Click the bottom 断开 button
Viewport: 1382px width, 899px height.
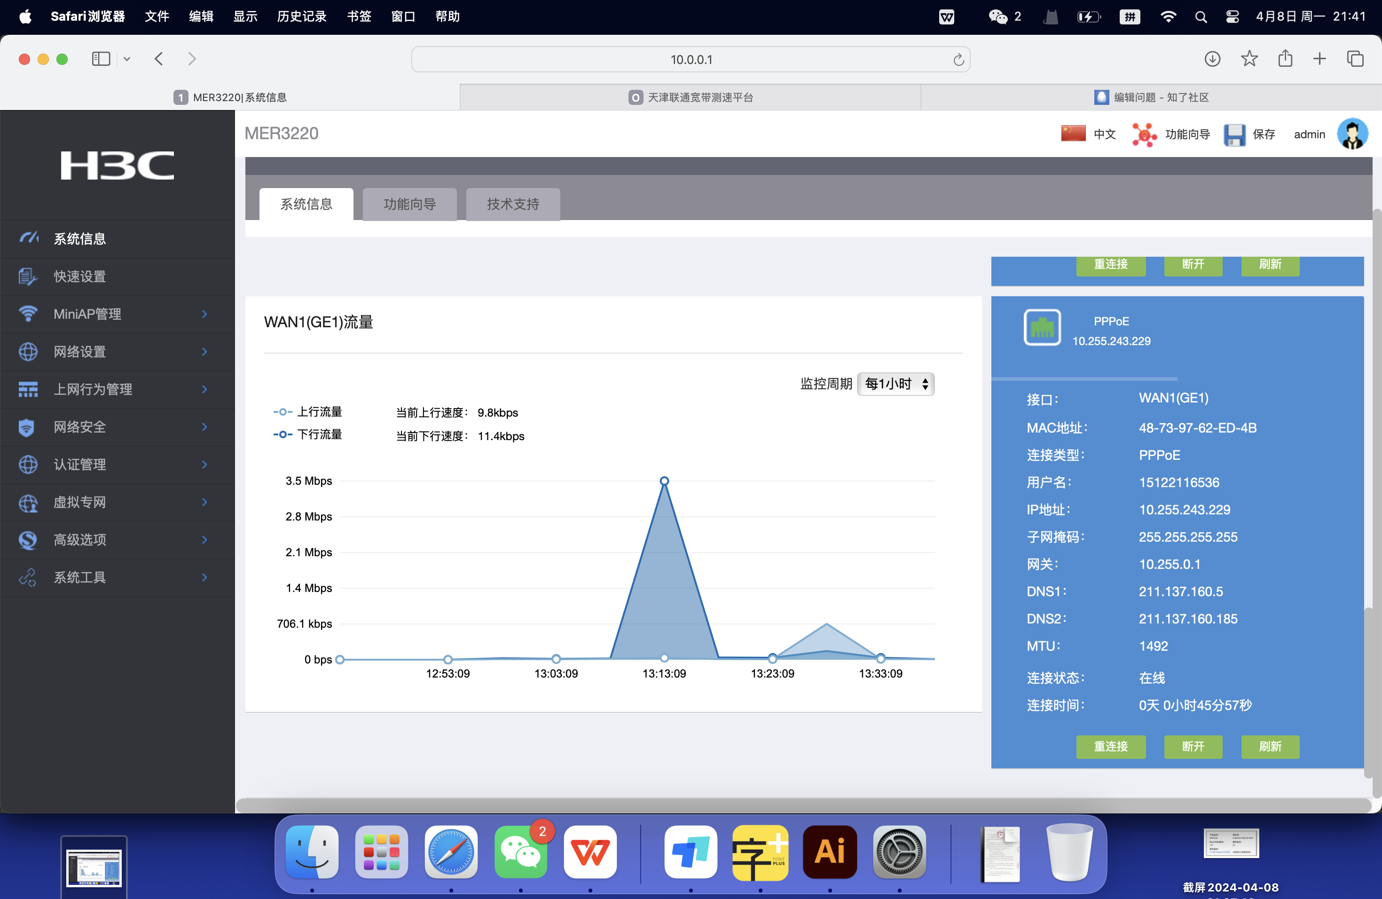(x=1193, y=746)
